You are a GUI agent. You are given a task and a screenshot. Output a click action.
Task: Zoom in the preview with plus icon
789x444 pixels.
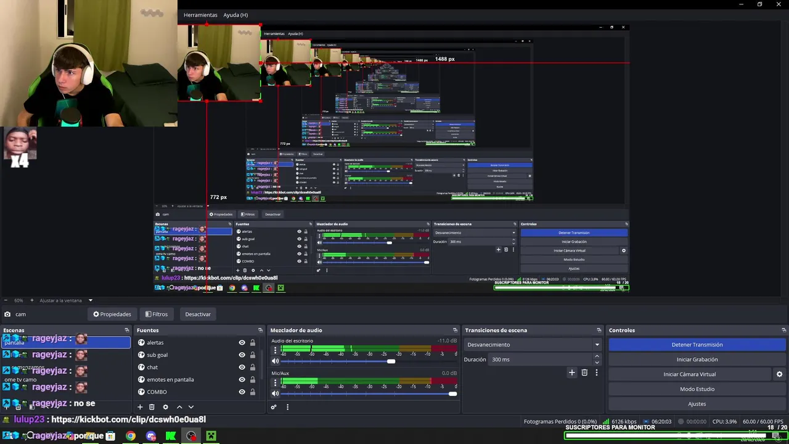click(31, 300)
